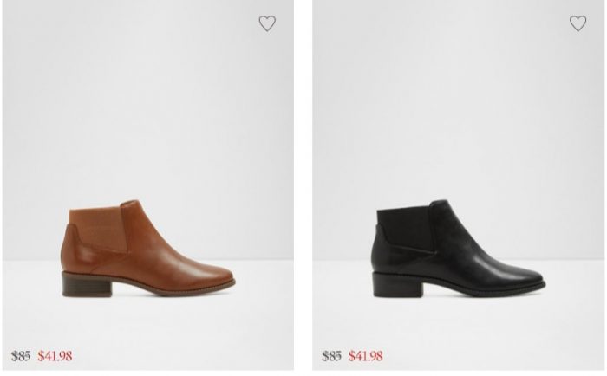Click the white floor beneath the black boot
This screenshot has width=607, height=376.
click(x=458, y=321)
